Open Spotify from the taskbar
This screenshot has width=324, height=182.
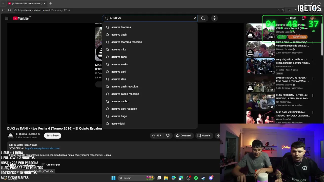click(196, 178)
